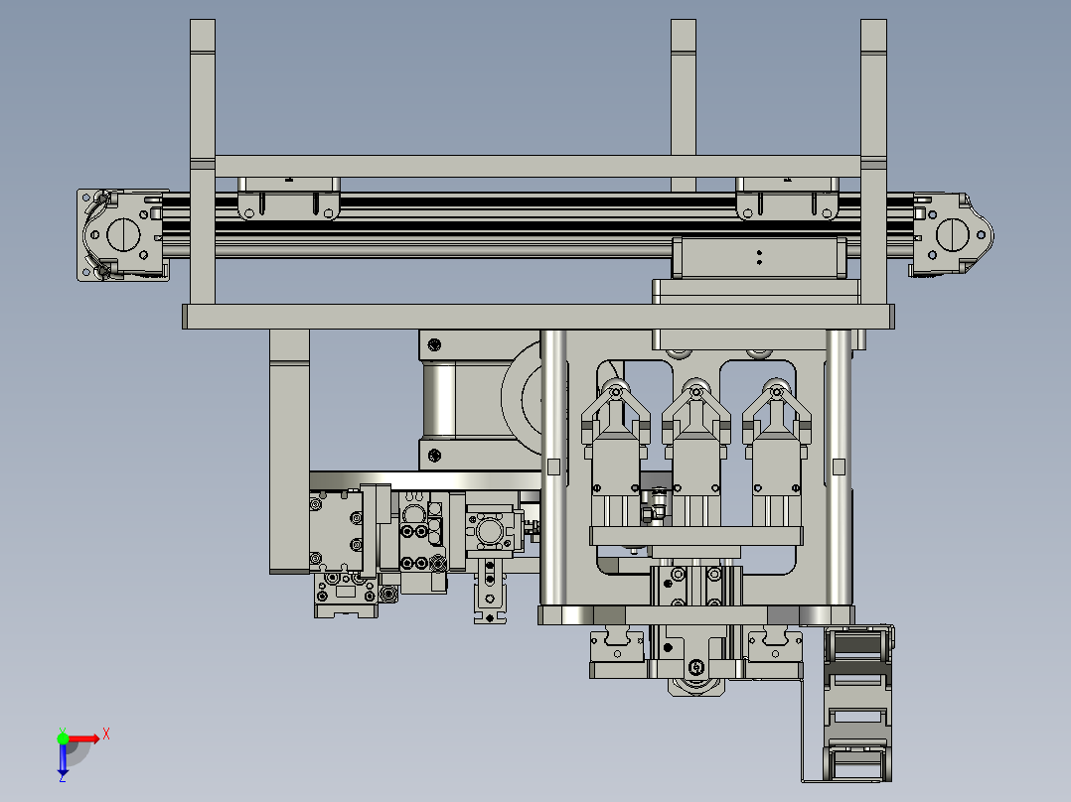Click the red X axis arrow of the triad

click(84, 738)
